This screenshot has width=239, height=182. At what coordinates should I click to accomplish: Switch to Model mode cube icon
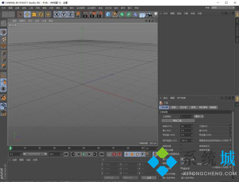(x=3, y=32)
